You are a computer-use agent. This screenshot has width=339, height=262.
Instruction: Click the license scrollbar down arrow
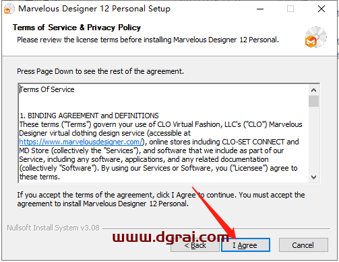click(313, 177)
